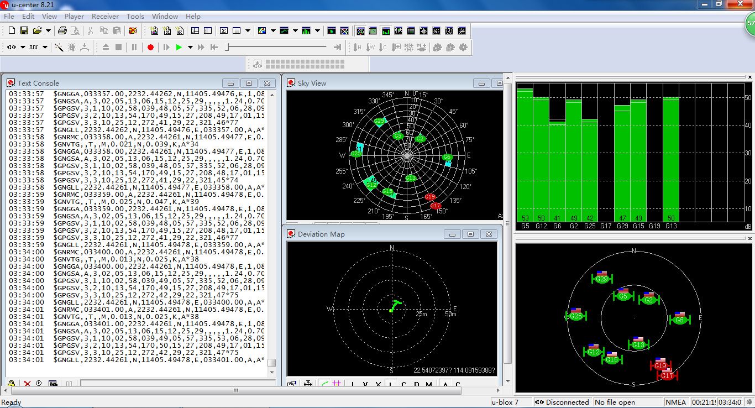Click the red Record button
This screenshot has height=408, width=755.
pyautogui.click(x=150, y=48)
